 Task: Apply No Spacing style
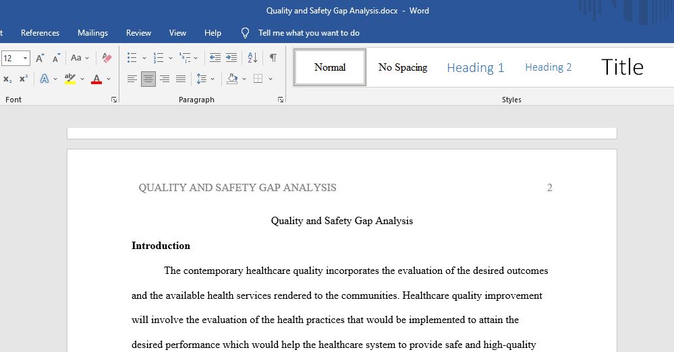tap(403, 67)
